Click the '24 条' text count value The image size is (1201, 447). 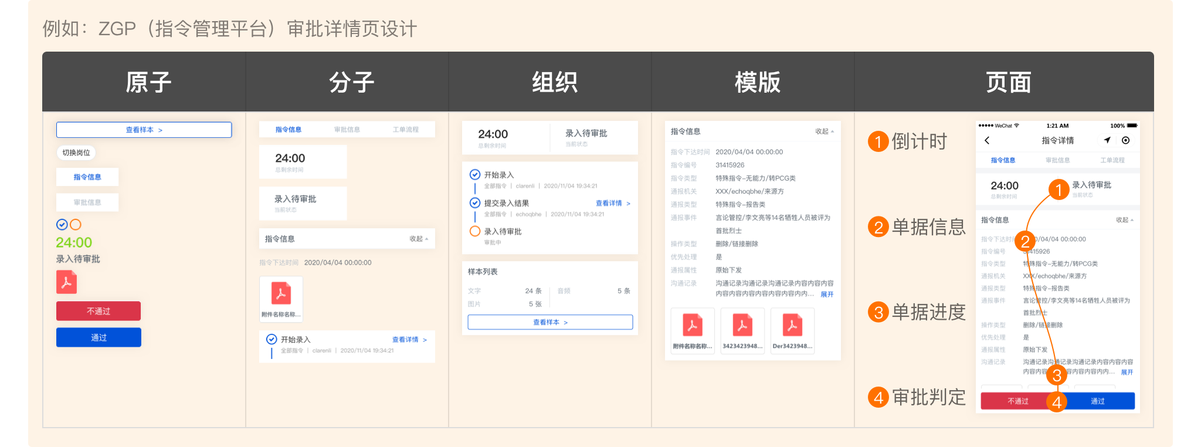(x=533, y=291)
